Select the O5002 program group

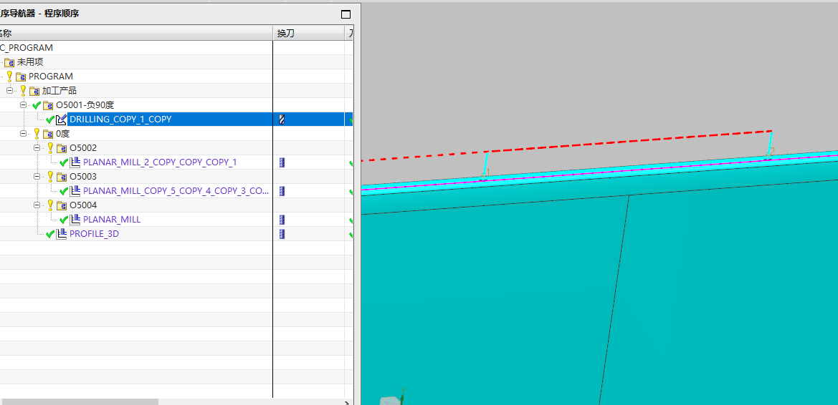coord(83,148)
